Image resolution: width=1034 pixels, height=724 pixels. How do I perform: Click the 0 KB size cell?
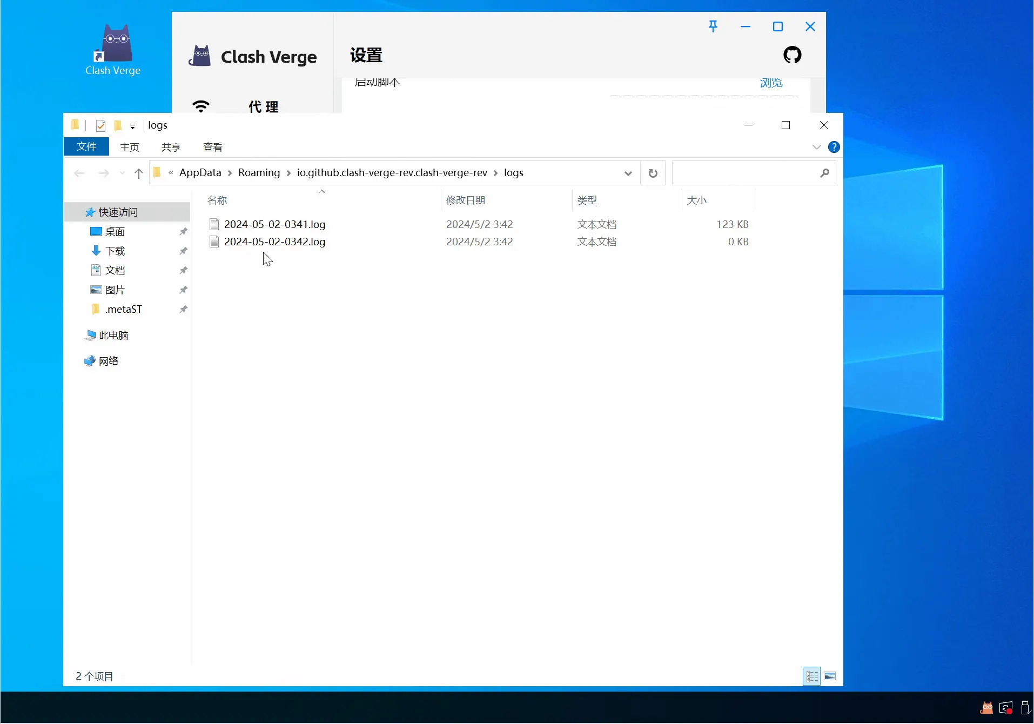pos(738,242)
